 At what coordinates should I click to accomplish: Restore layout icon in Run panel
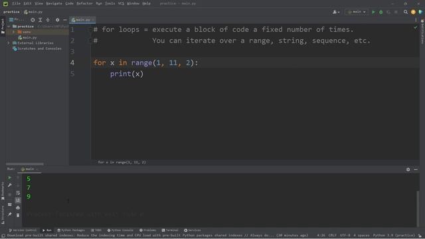(x=10, y=204)
